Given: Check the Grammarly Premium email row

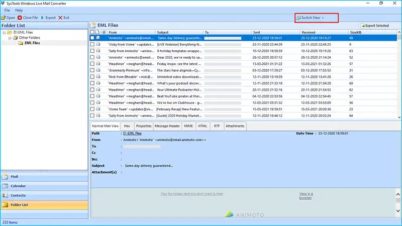Looking at the screenshot, I should (x=92, y=70).
